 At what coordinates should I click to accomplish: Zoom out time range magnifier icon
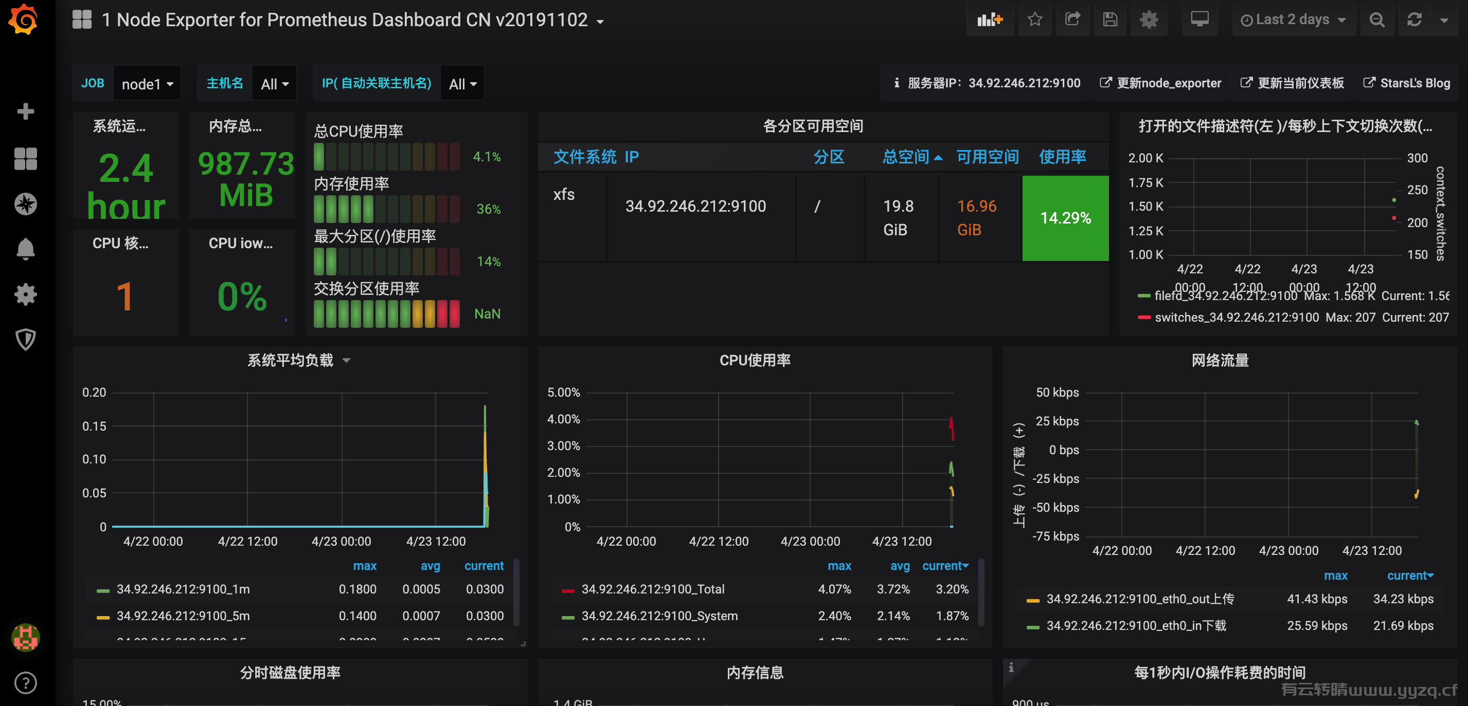tap(1377, 20)
